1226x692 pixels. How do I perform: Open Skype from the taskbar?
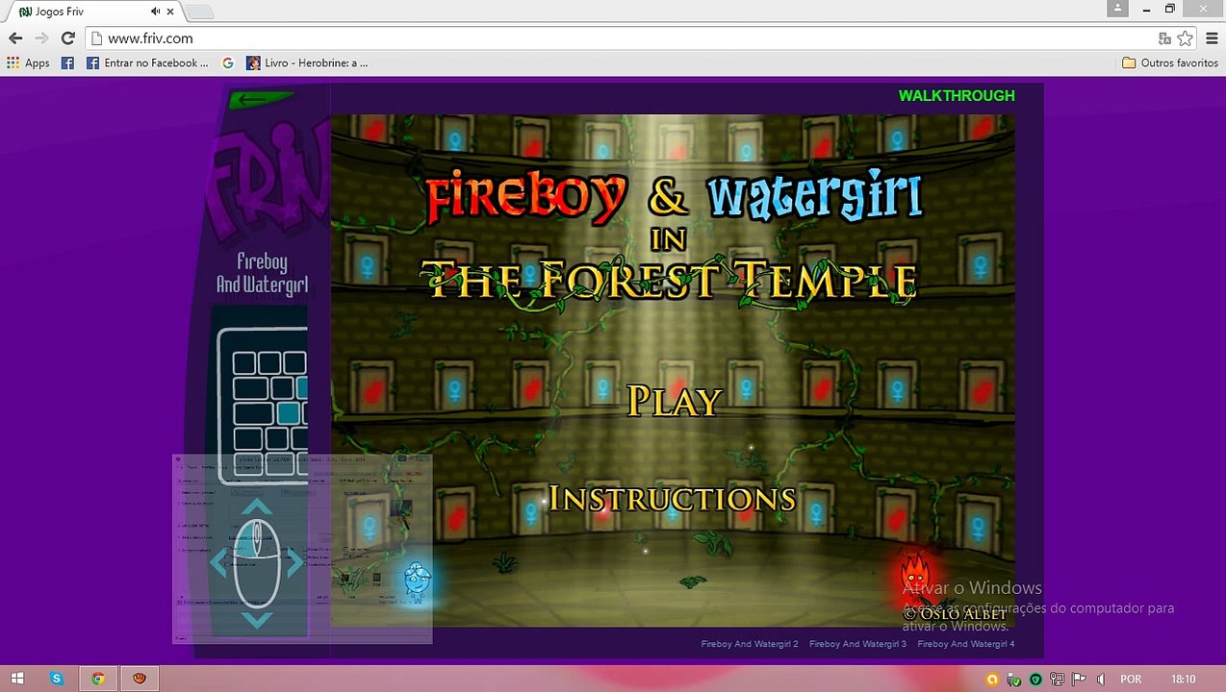pos(57,679)
